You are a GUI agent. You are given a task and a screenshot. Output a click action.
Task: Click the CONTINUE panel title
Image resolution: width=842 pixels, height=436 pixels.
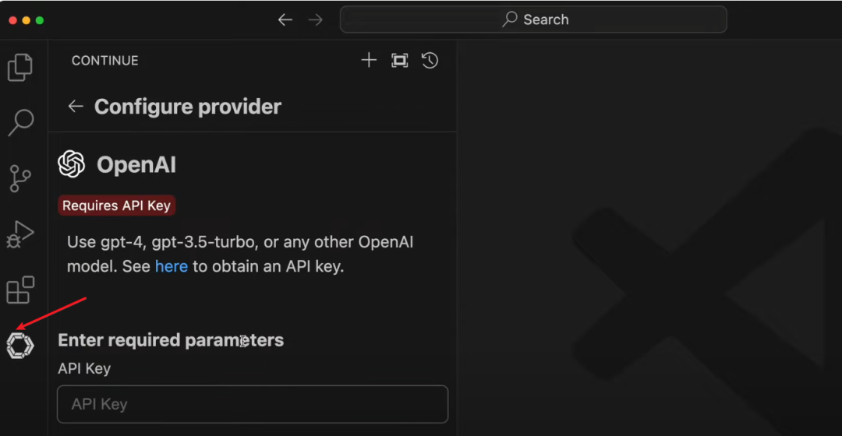click(104, 61)
